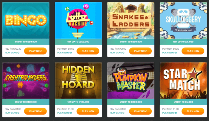This screenshot has height=121, width=209.
Task: Click Play Demo arrow icon for Skulldiggery
Action: [176, 53]
